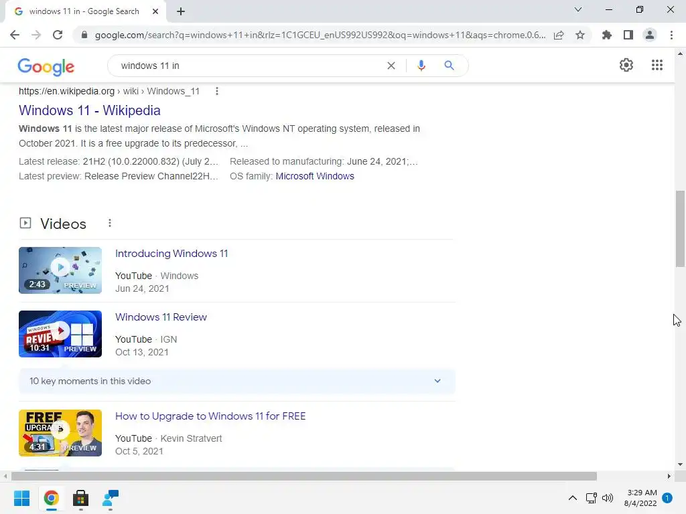Open Chrome three-dot menu
The height and width of the screenshot is (514, 686).
point(671,35)
